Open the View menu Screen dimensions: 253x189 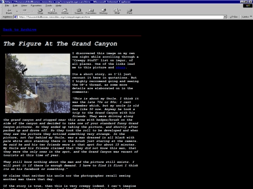coord(24,6)
